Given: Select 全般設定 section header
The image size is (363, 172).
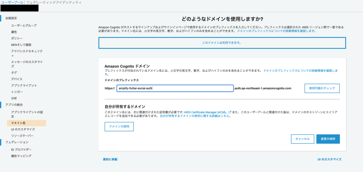Looking at the screenshot, I should click(x=11, y=18).
